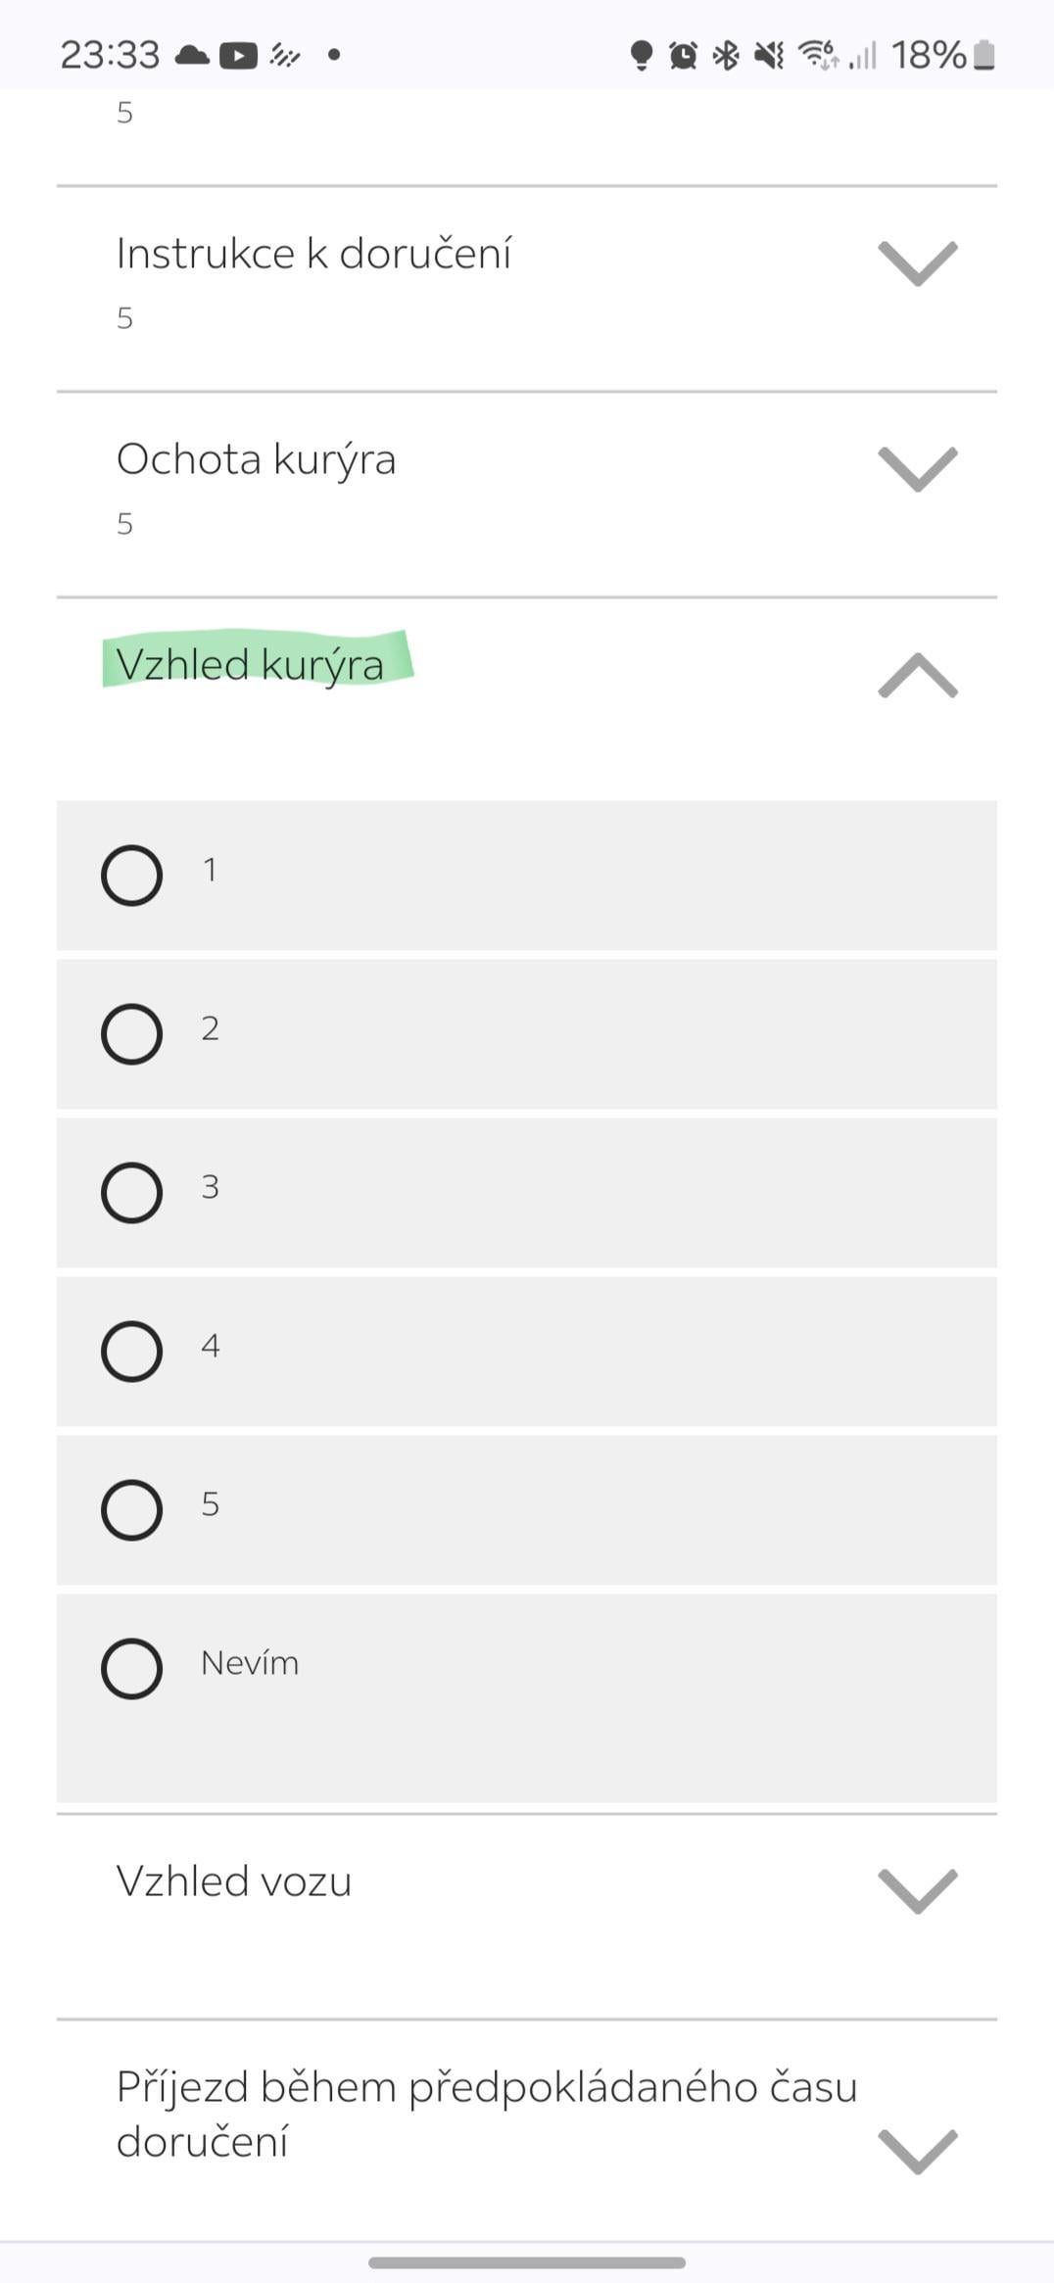This screenshot has height=2283, width=1054.
Task: Expand Ochota kurýra chevron
Action: click(918, 469)
